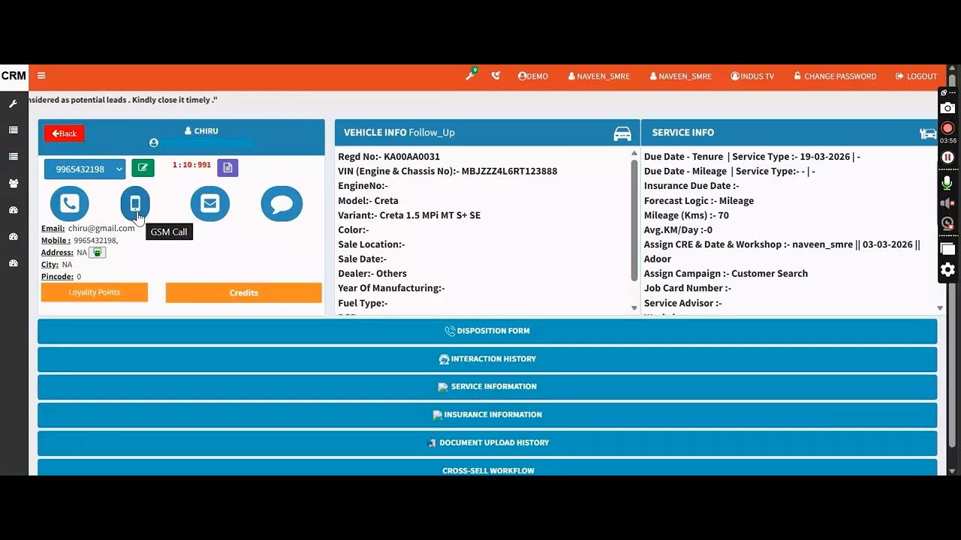Expand the Disposition Form section
Viewport: 961px width, 540px height.
point(487,331)
